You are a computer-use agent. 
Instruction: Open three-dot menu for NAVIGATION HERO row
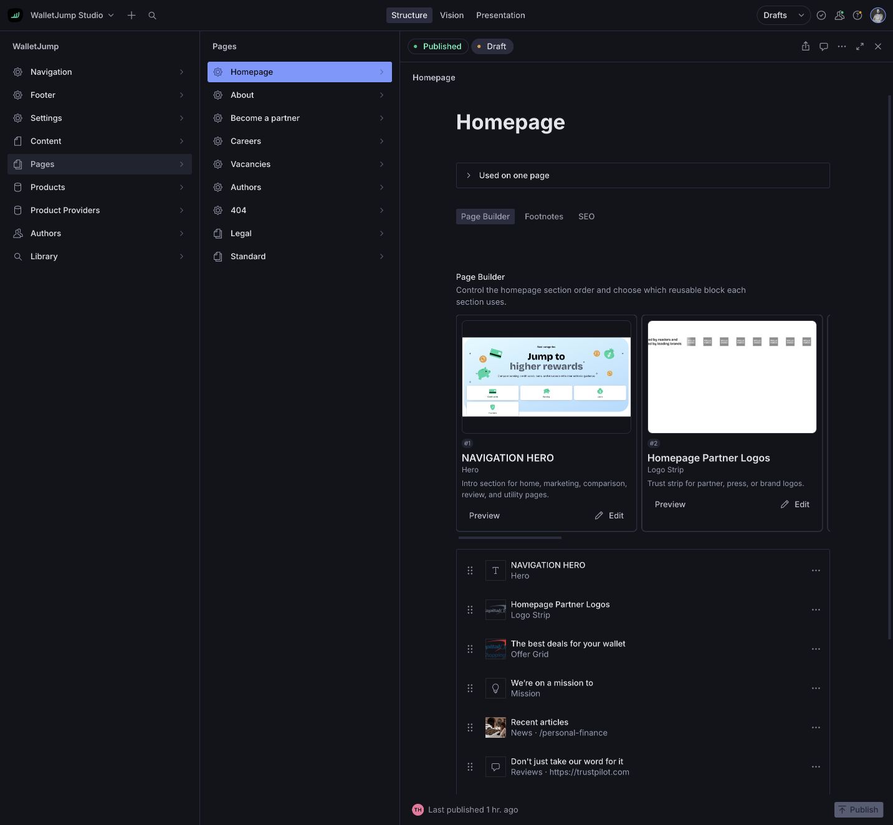pyautogui.click(x=816, y=570)
